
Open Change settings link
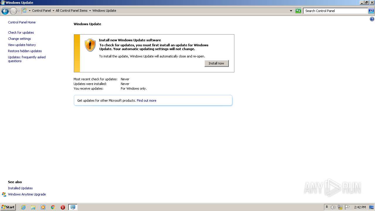coord(19,39)
